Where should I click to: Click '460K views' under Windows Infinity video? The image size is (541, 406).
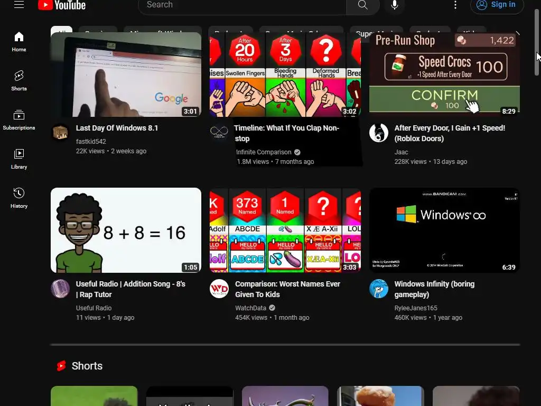tap(410, 318)
